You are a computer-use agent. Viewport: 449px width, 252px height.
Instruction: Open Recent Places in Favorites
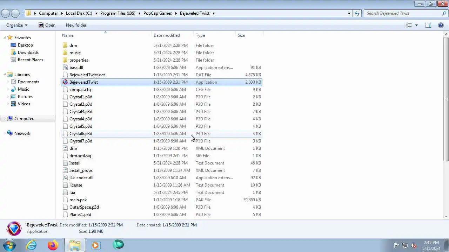click(31, 60)
